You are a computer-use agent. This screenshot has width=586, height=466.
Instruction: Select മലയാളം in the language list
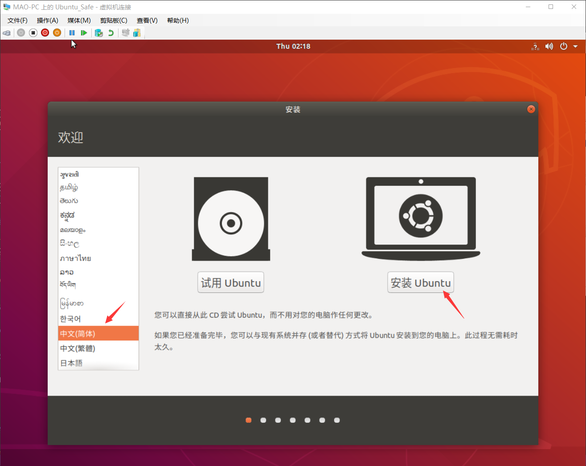click(98, 230)
